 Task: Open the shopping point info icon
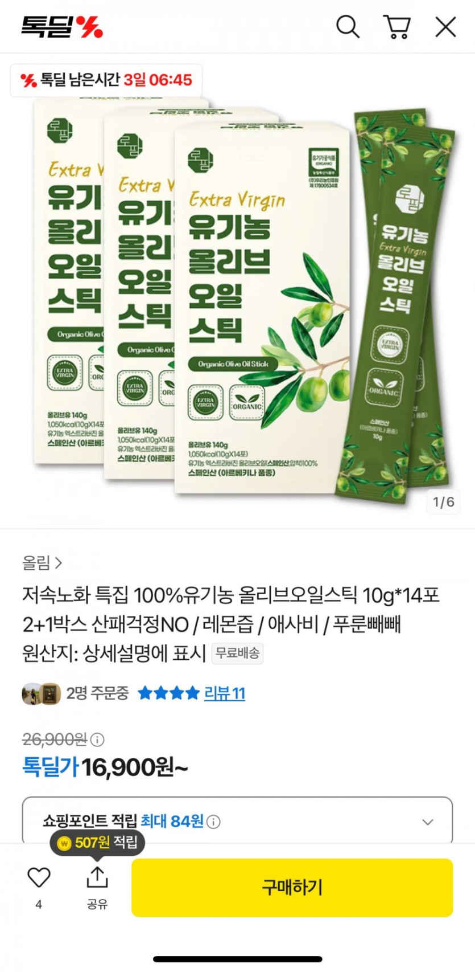(213, 822)
